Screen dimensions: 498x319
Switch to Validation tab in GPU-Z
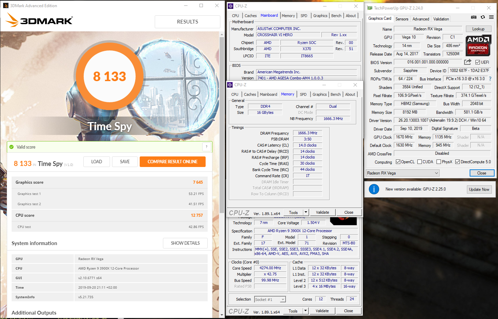(x=441, y=19)
